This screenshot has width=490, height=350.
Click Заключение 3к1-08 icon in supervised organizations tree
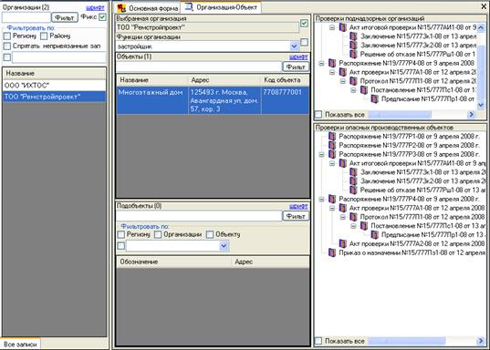[353, 36]
